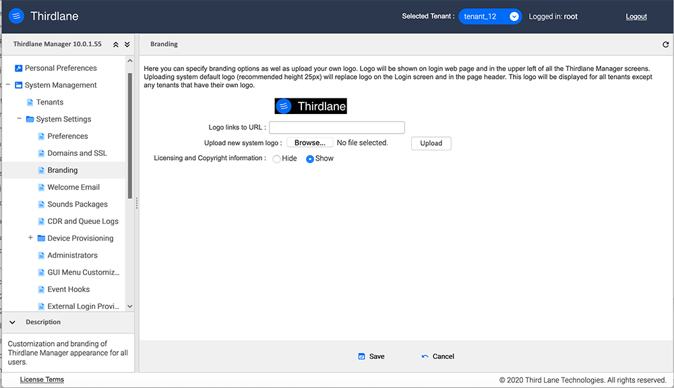Click the CDR and Queue Logs icon
674x388 pixels.
tap(41, 221)
